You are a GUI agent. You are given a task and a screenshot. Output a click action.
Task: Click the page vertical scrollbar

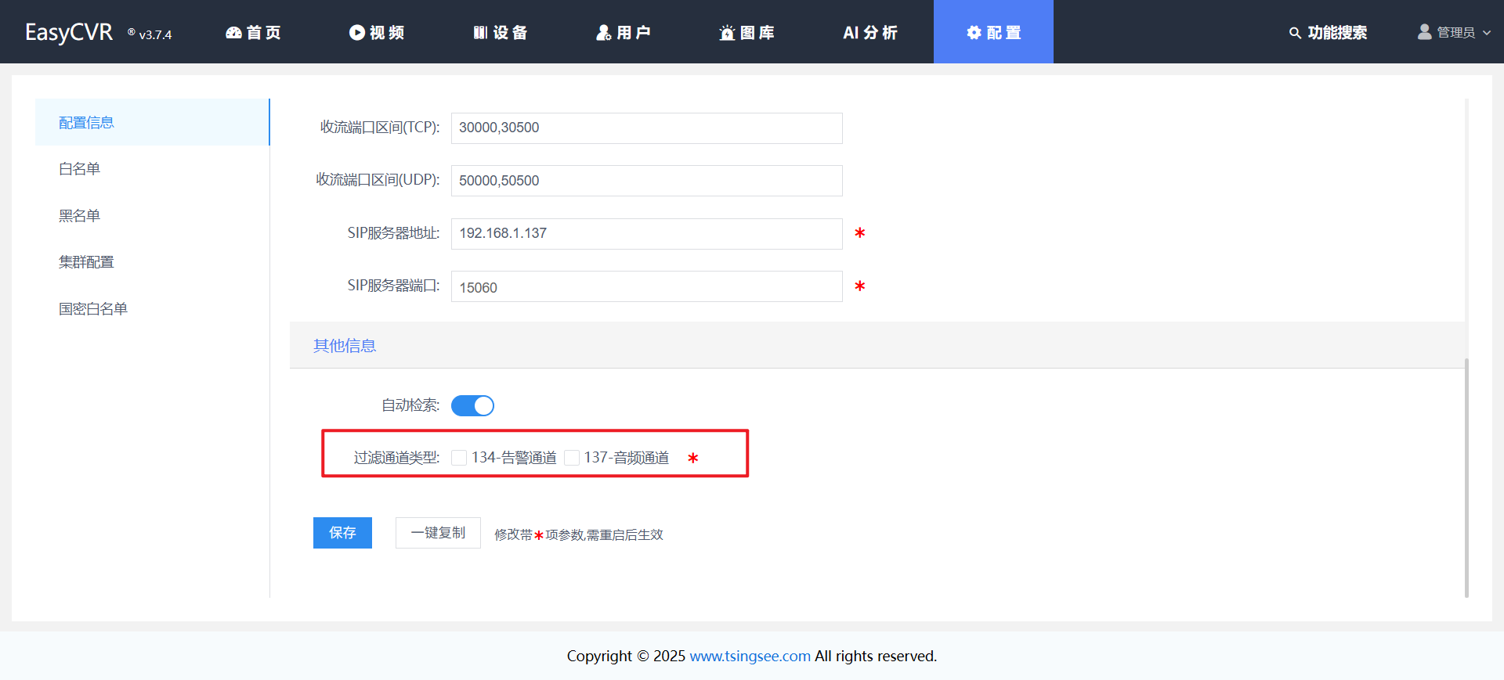coord(1466,477)
